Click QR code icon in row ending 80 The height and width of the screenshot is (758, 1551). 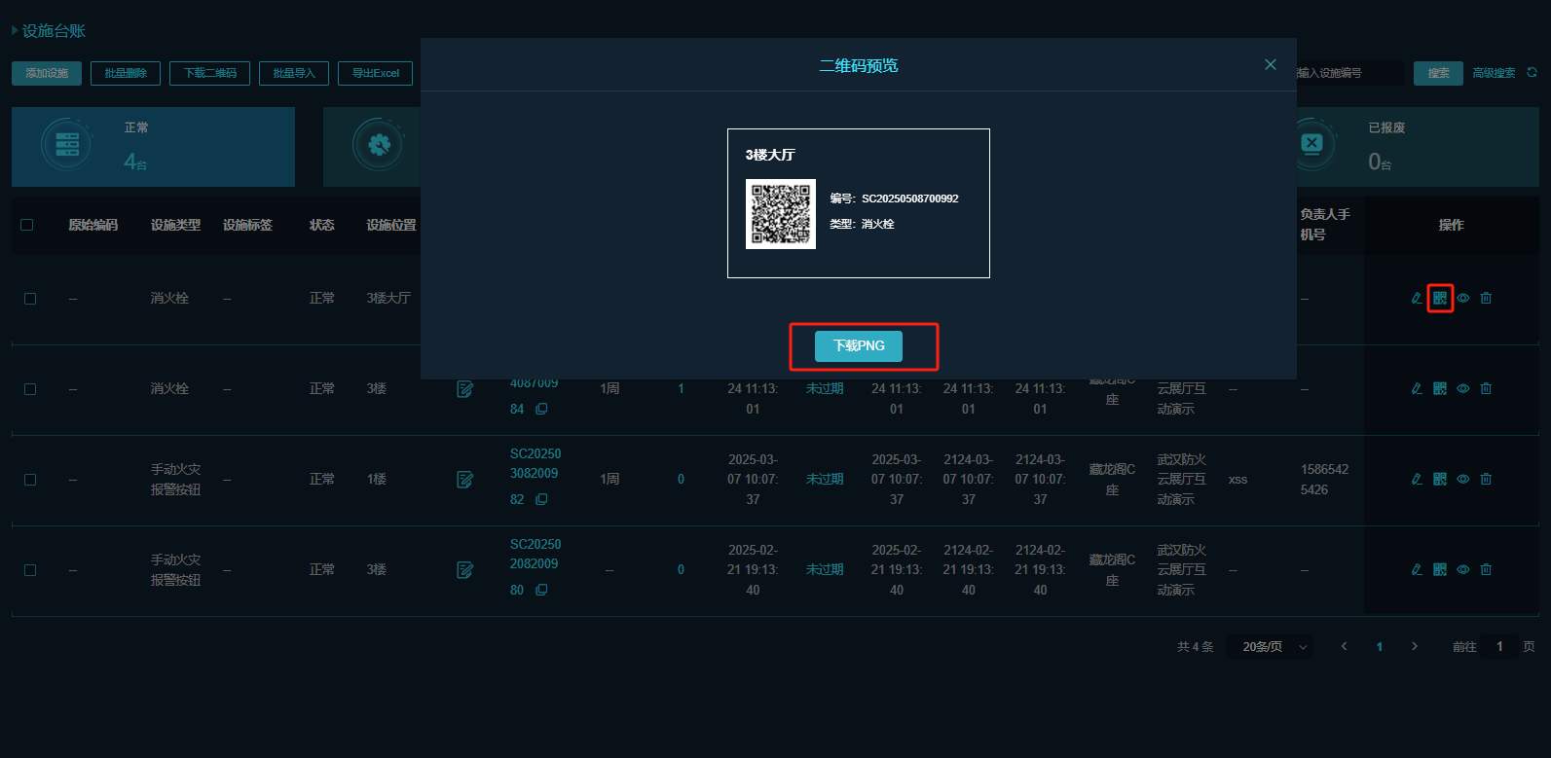tap(1440, 569)
